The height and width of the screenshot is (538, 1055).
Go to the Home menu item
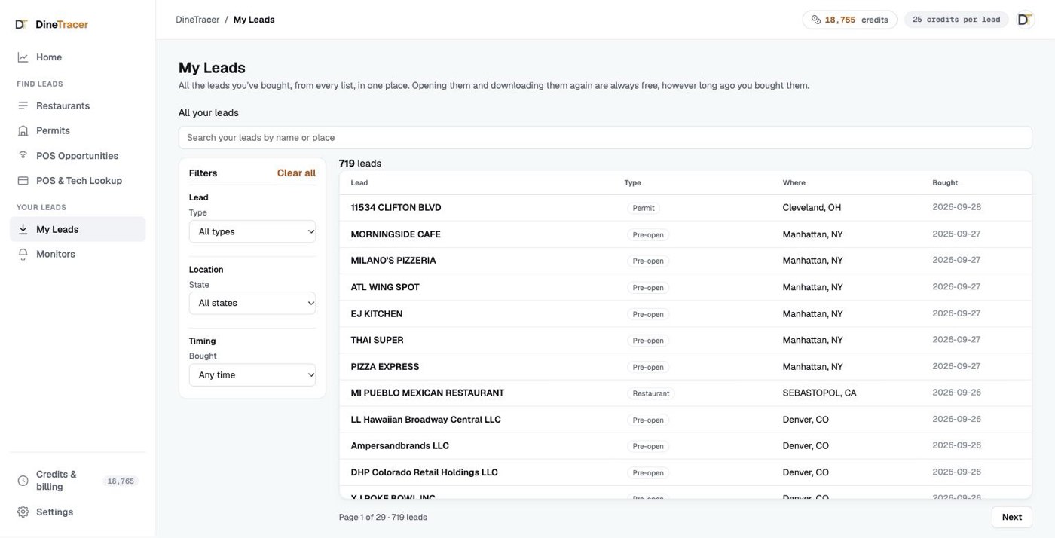(78, 57)
